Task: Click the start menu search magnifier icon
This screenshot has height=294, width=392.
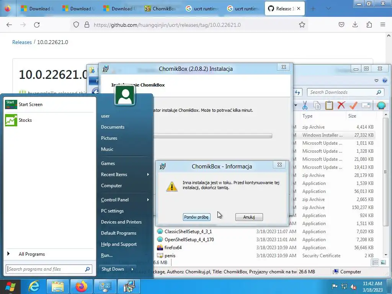Action: click(x=87, y=269)
